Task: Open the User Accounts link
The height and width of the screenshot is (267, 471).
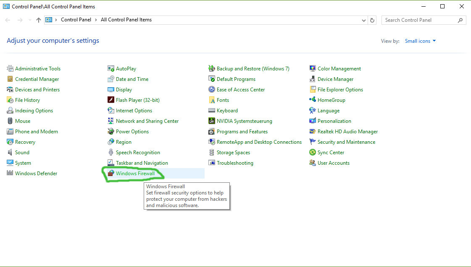Action: pyautogui.click(x=334, y=163)
